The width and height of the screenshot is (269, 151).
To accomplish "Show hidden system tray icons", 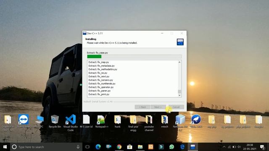I will click(x=224, y=147).
